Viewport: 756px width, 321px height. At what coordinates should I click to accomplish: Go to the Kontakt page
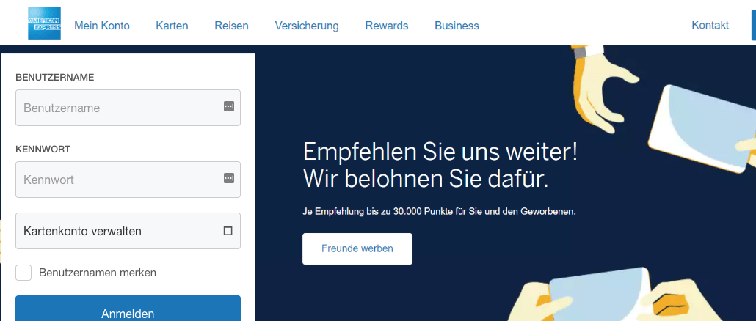point(710,25)
